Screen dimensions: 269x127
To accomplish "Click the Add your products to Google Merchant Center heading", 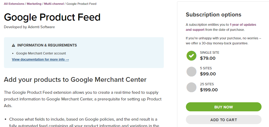I will pos(75,80).
